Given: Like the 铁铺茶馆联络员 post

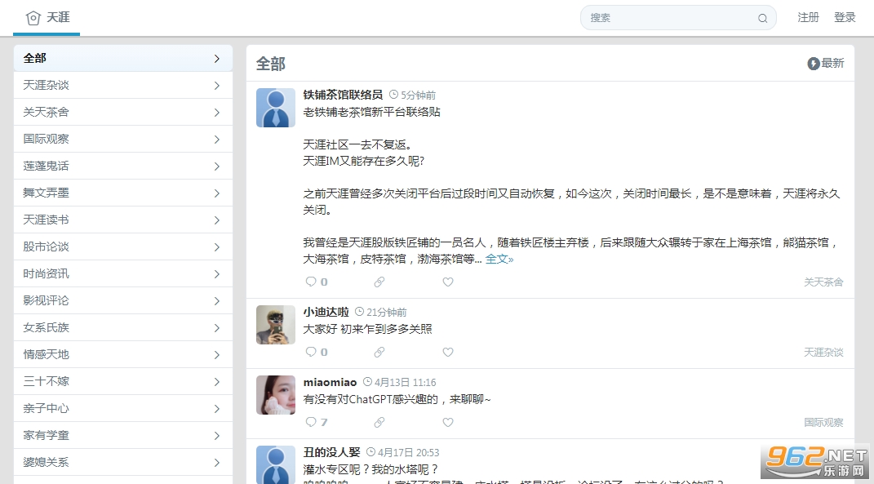Looking at the screenshot, I should 447,282.
